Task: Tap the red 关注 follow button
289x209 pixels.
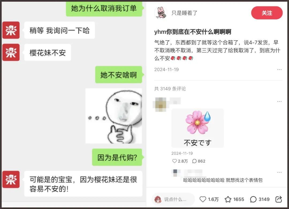Action: (267, 13)
